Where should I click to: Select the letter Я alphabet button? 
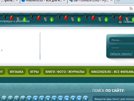tap(86, 99)
